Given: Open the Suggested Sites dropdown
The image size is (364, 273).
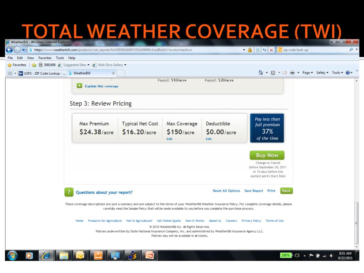Looking at the screenshot, I should [x=74, y=65].
